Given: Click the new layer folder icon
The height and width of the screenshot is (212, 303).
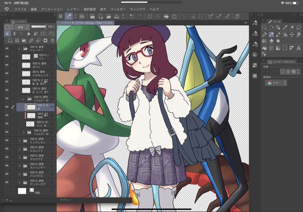Looking at the screenshot, I should tap(24, 41).
